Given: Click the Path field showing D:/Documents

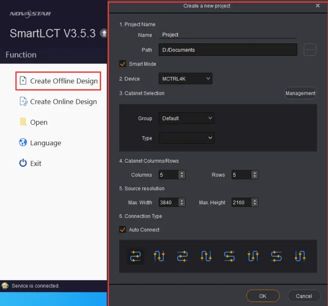Looking at the screenshot, I should tap(228, 50).
